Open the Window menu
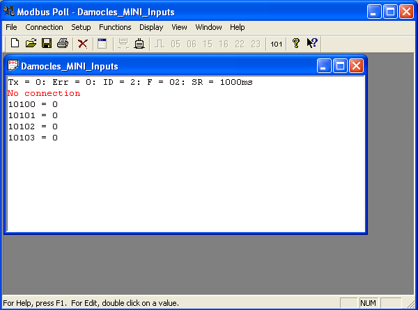The width and height of the screenshot is (418, 310). point(208,27)
